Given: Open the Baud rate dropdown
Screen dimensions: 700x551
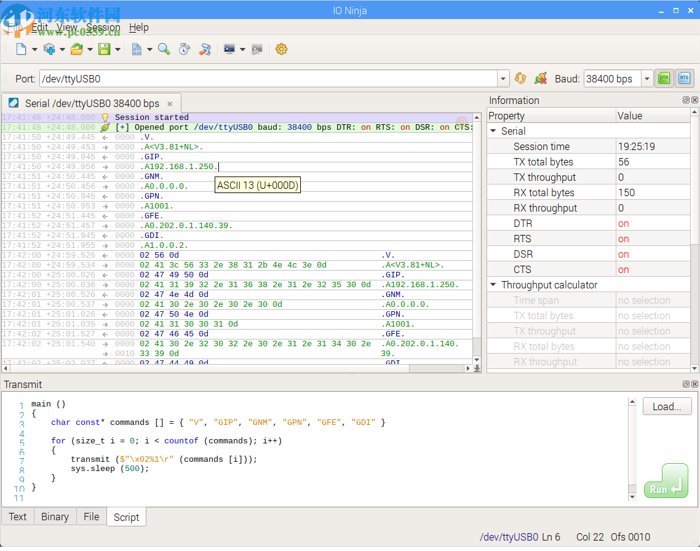Looking at the screenshot, I should tap(646, 79).
